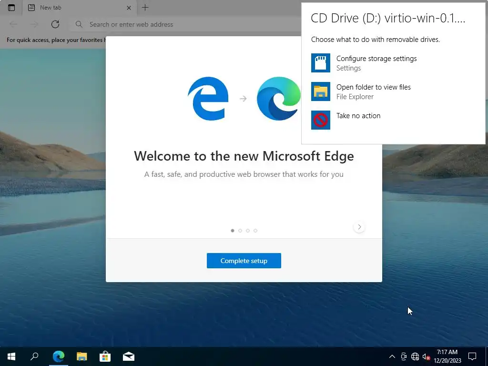
Task: Go forward with the forward arrow
Action: [x=34, y=24]
